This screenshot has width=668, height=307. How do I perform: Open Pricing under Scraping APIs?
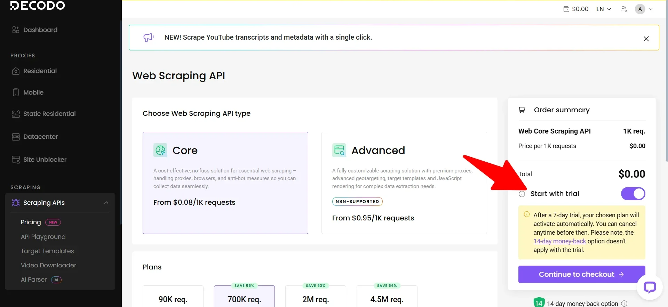(x=31, y=222)
